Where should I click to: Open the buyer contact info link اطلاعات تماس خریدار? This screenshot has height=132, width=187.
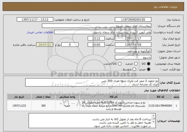point(40,32)
